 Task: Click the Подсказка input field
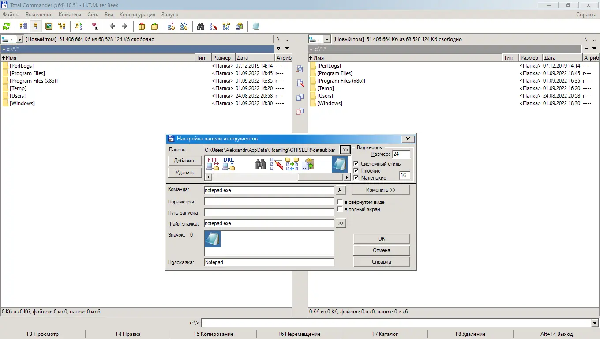[269, 262]
